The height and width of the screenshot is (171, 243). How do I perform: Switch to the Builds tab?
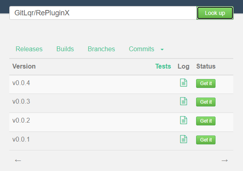click(65, 49)
